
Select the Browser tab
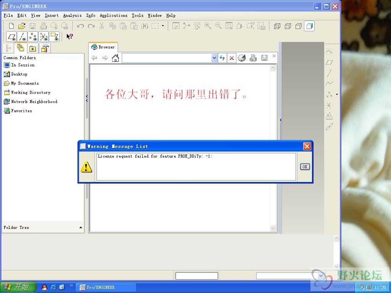point(103,47)
